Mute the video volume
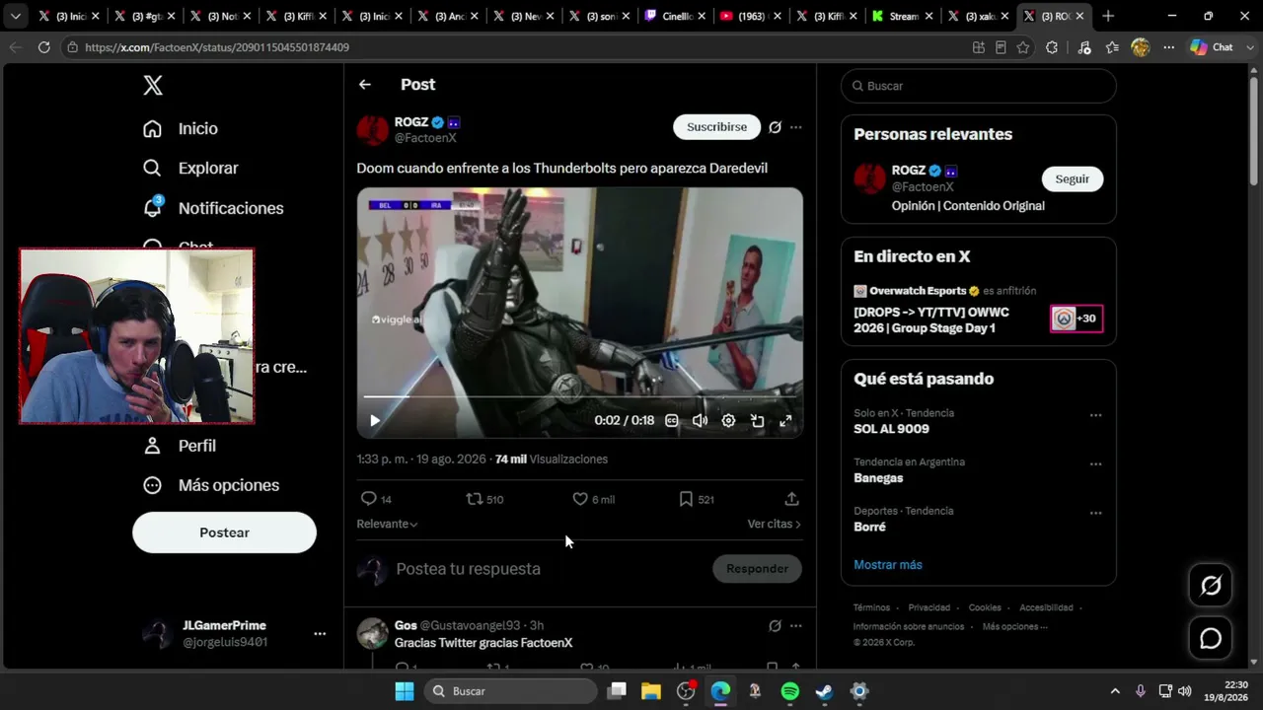Screen dimensions: 1263x710 [x=700, y=420]
